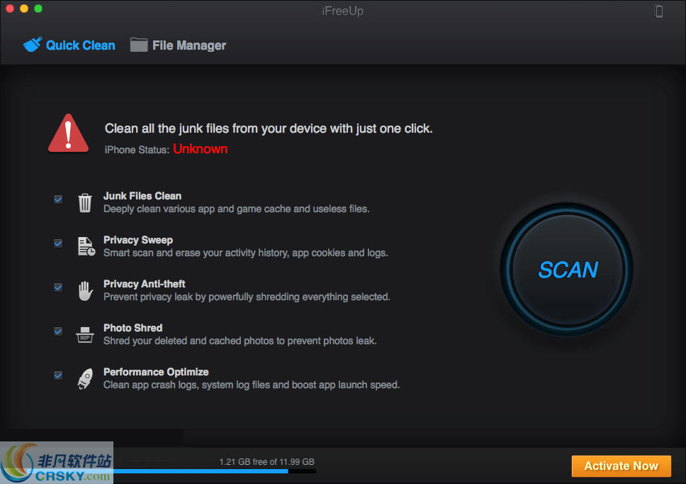Click the 'Photo Shred' title text

pyautogui.click(x=133, y=328)
